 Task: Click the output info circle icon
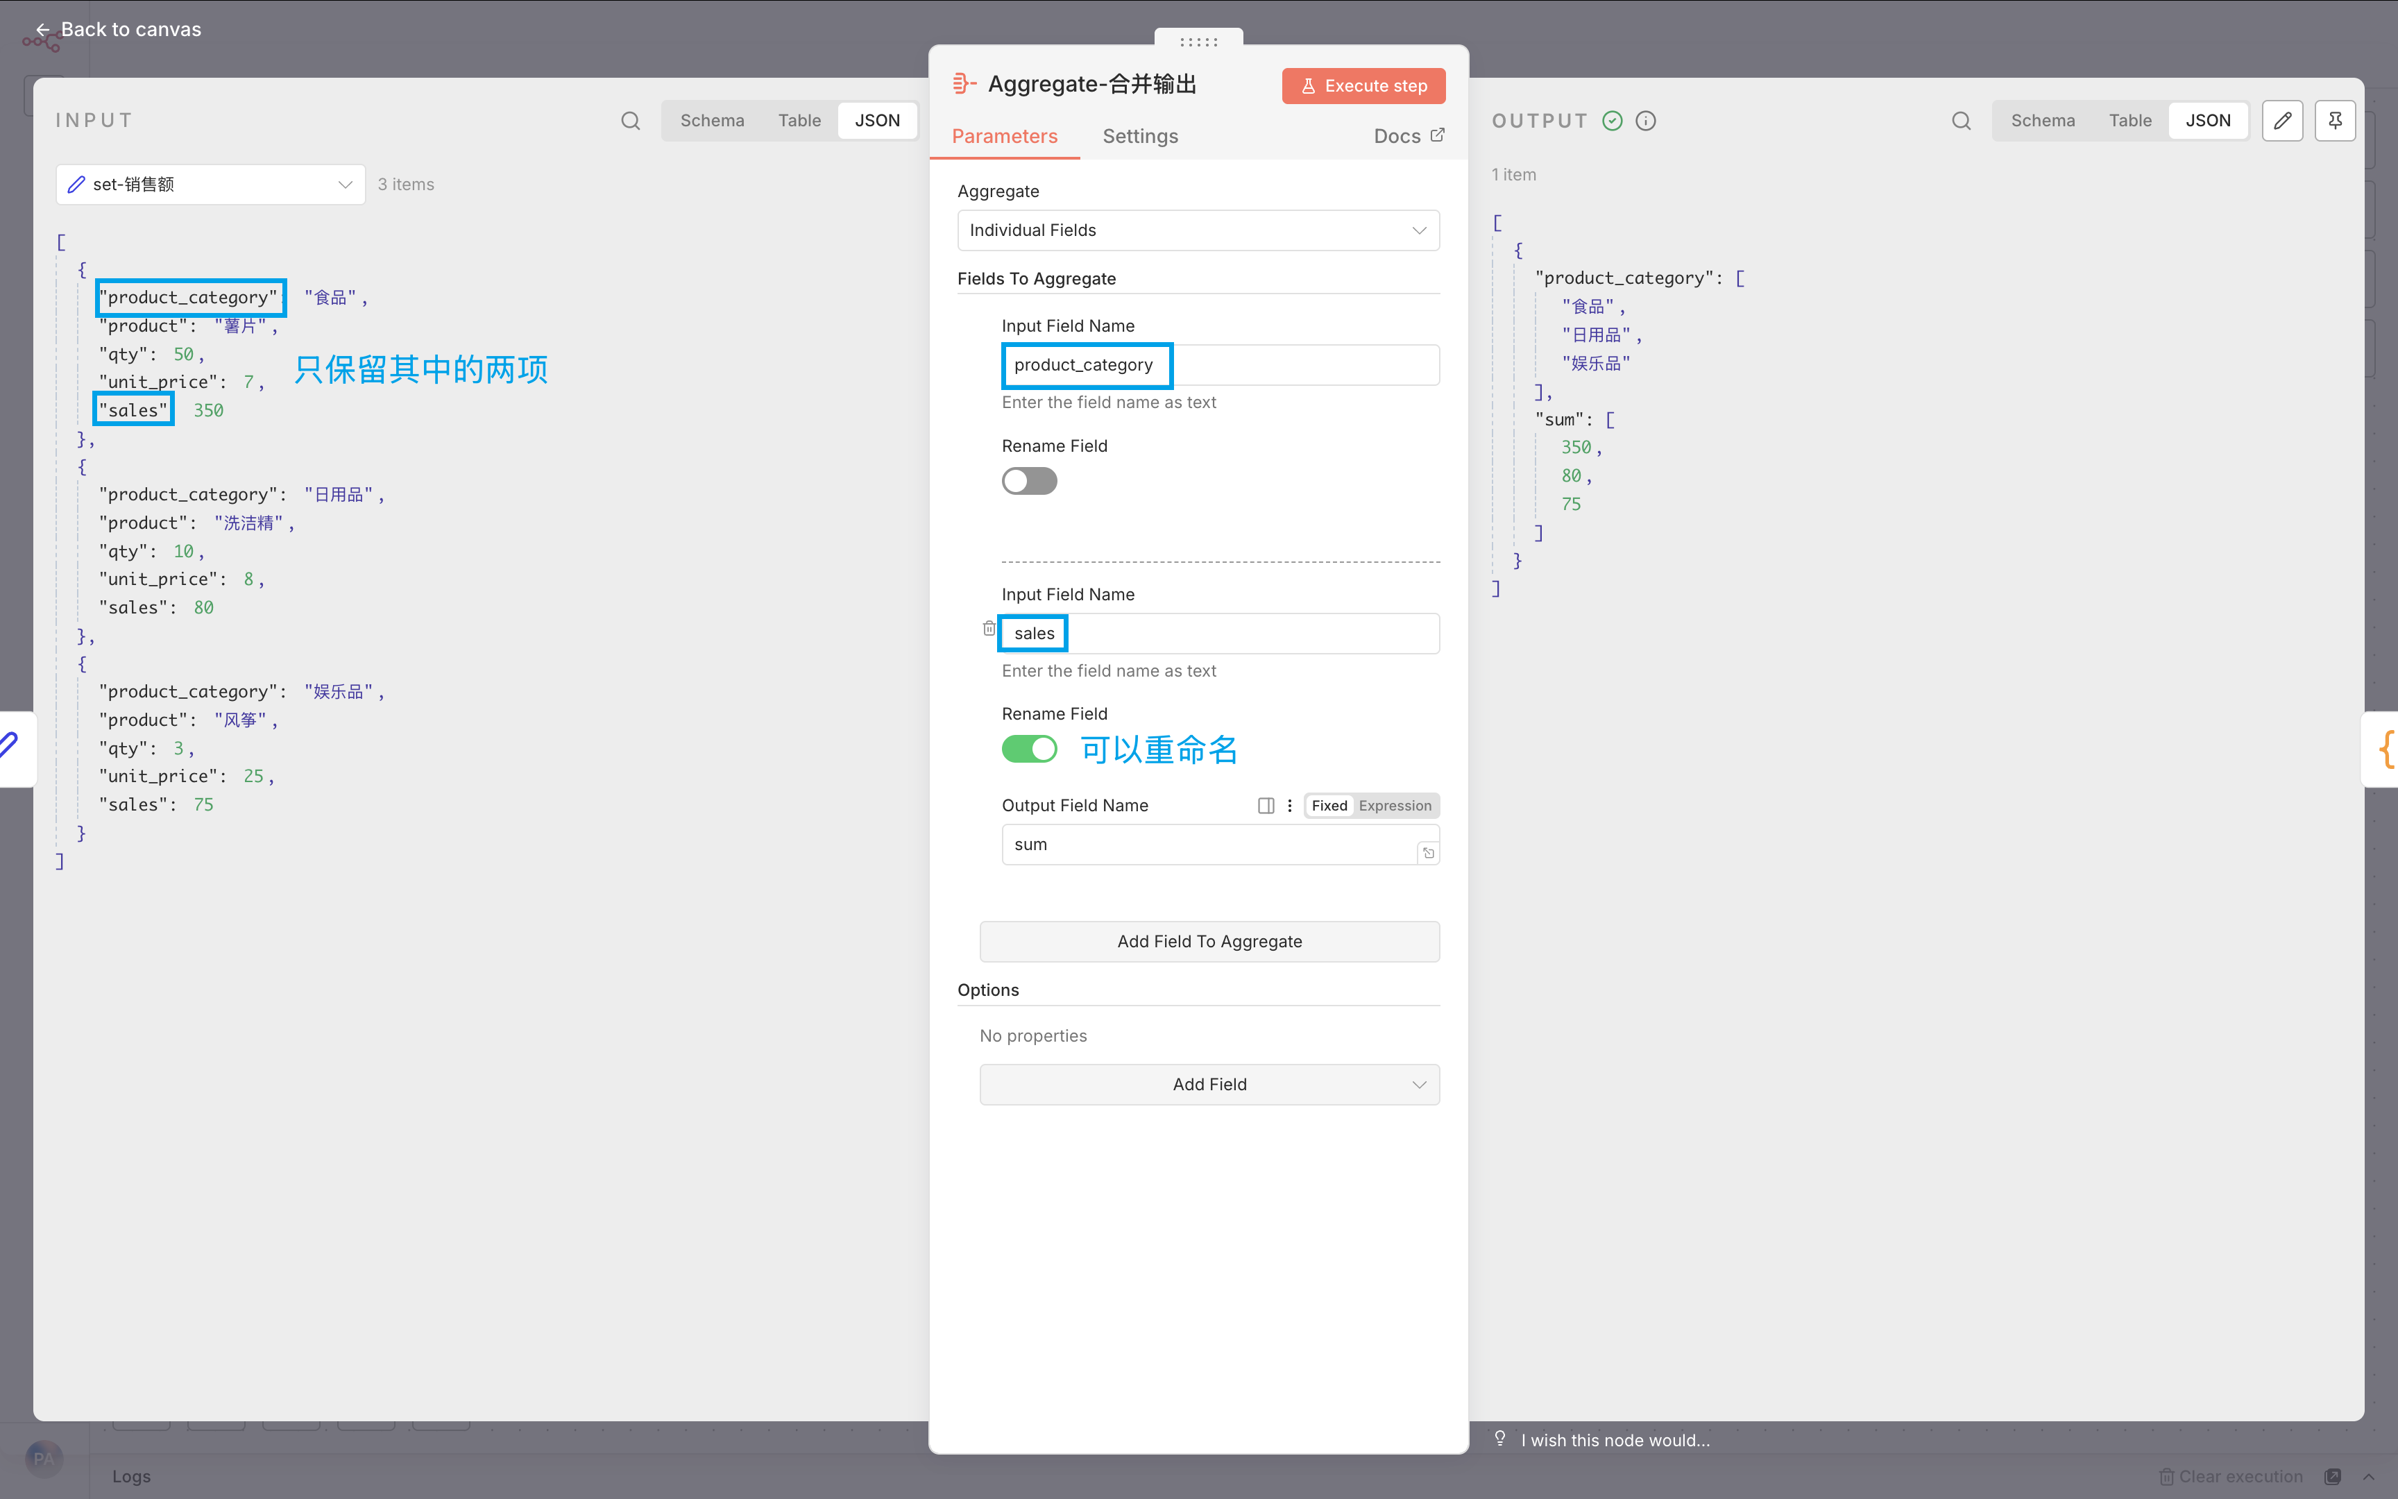click(1646, 121)
